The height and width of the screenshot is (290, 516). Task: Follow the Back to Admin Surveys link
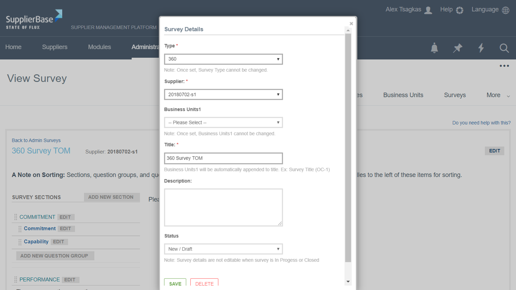36,140
